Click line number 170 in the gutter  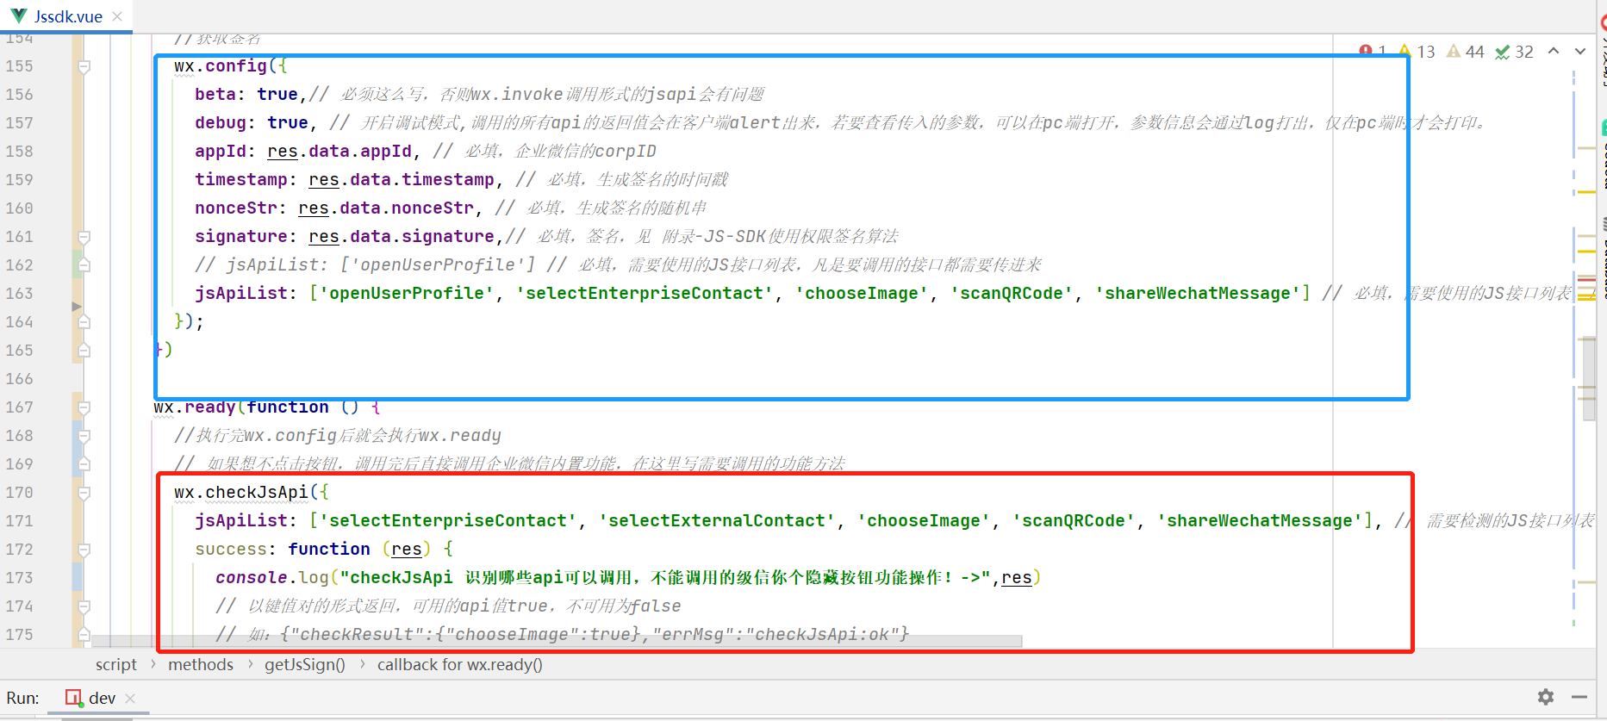click(19, 493)
